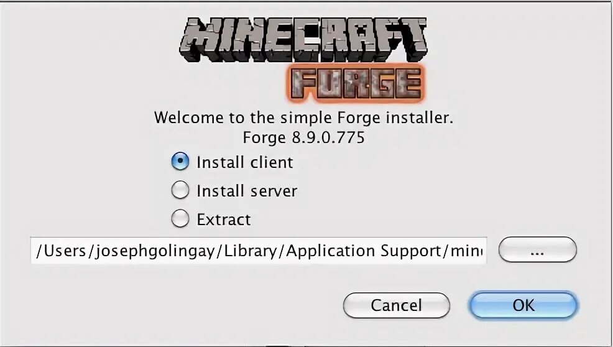Open the folder browser via "..." button
The image size is (613, 347).
(x=538, y=249)
